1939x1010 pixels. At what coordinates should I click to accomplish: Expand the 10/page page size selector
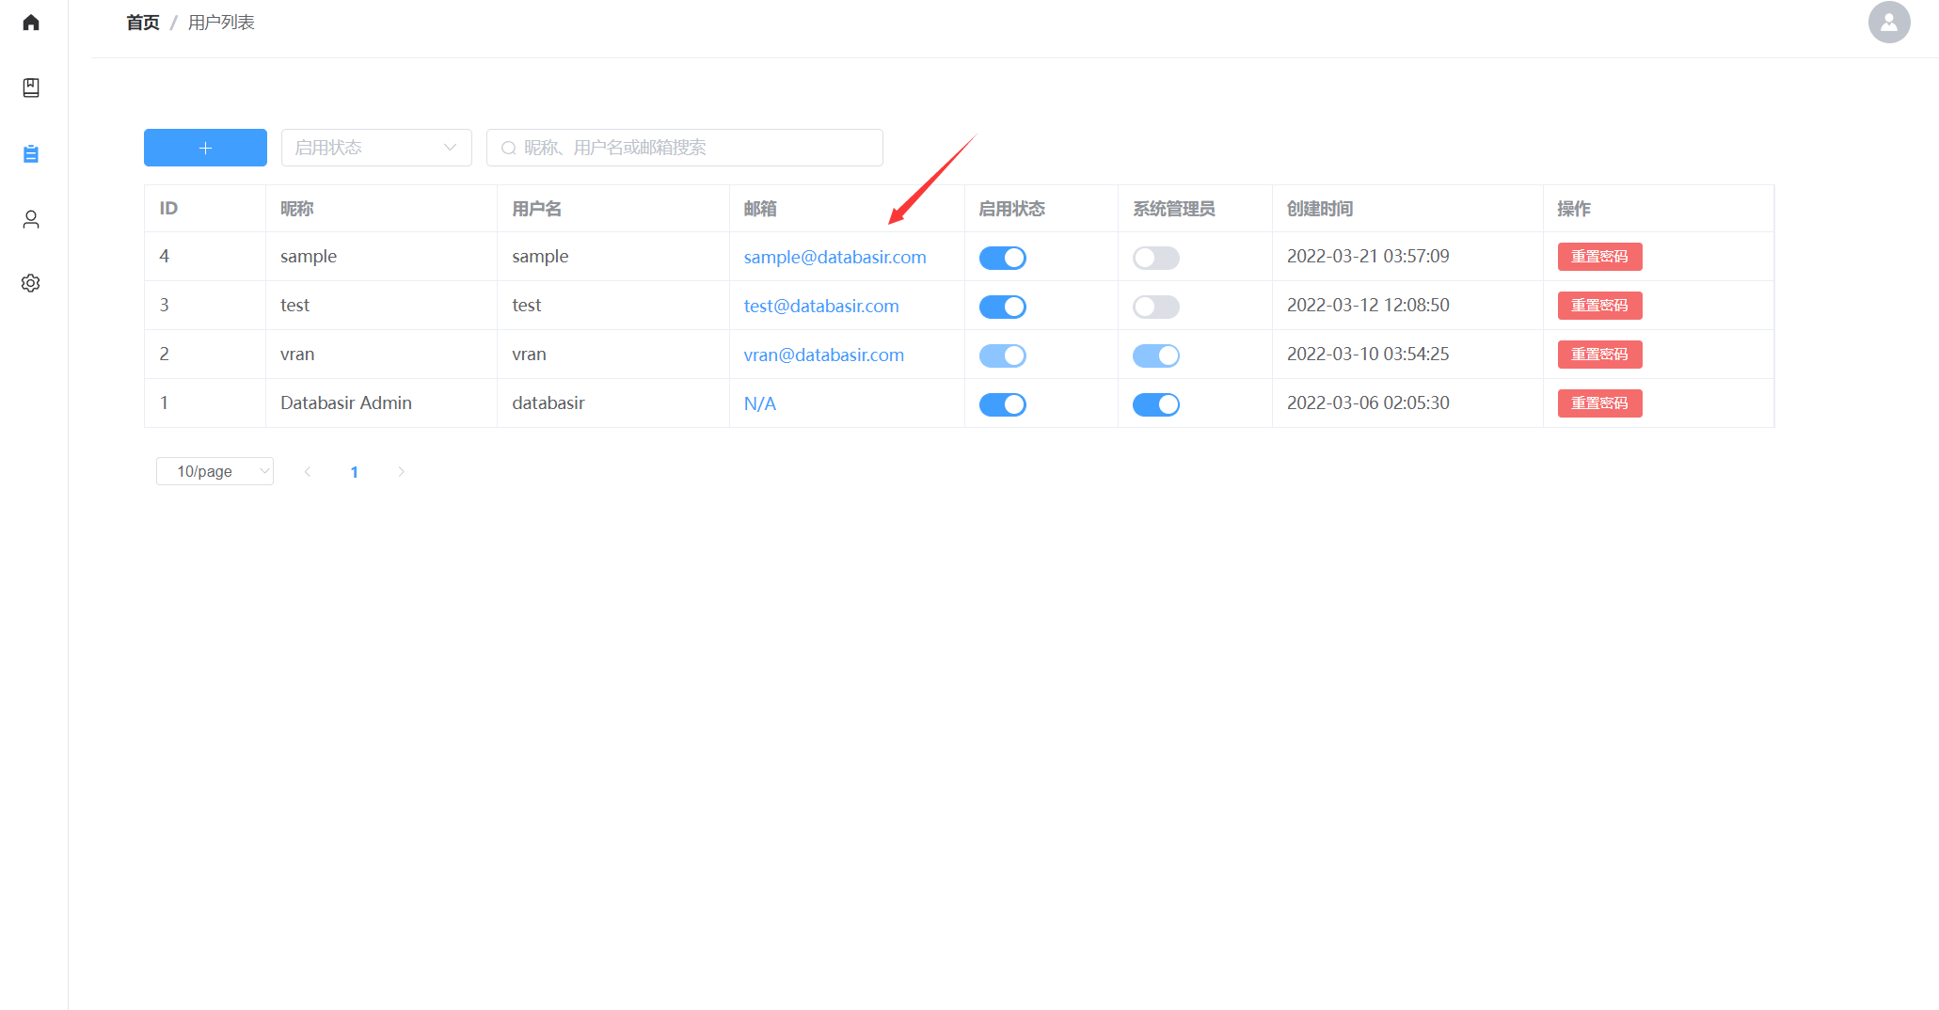215,472
